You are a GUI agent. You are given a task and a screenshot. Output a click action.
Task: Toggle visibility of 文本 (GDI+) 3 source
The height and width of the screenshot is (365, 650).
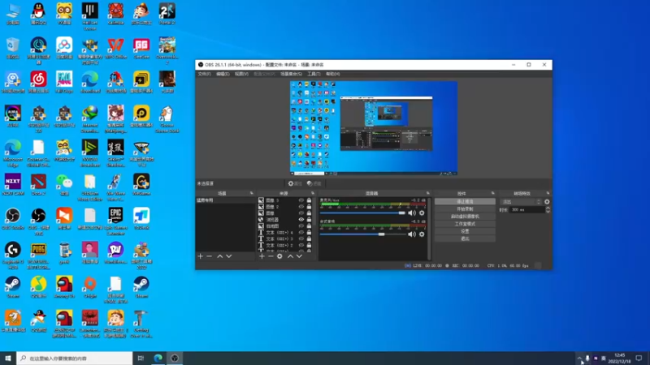301,238
